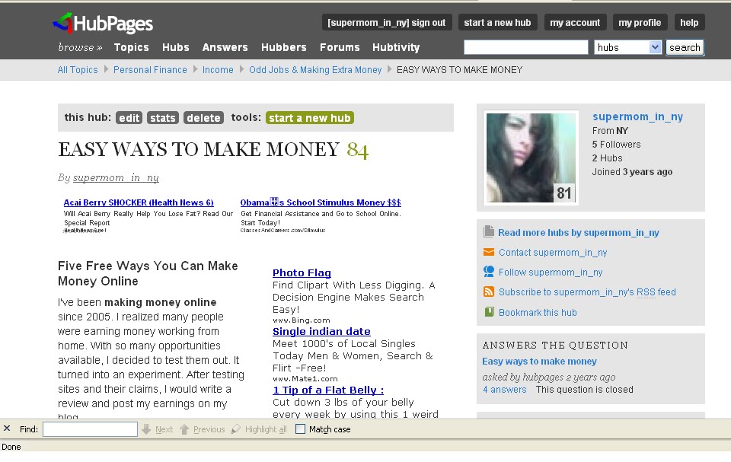Click the hub score 84

coord(358,150)
